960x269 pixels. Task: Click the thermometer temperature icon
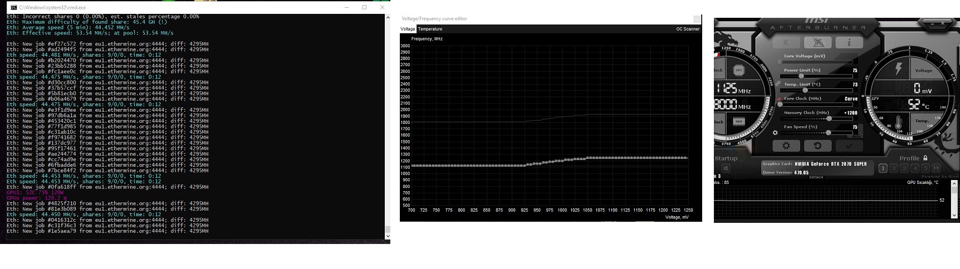pyautogui.click(x=898, y=122)
